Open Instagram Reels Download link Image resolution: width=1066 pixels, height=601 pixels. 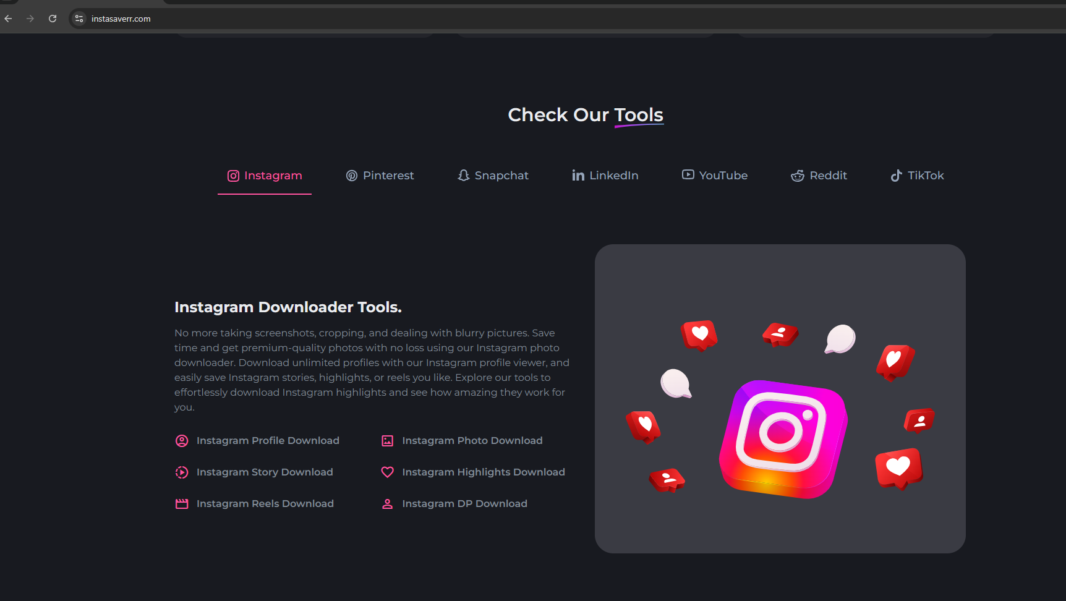pos(265,504)
